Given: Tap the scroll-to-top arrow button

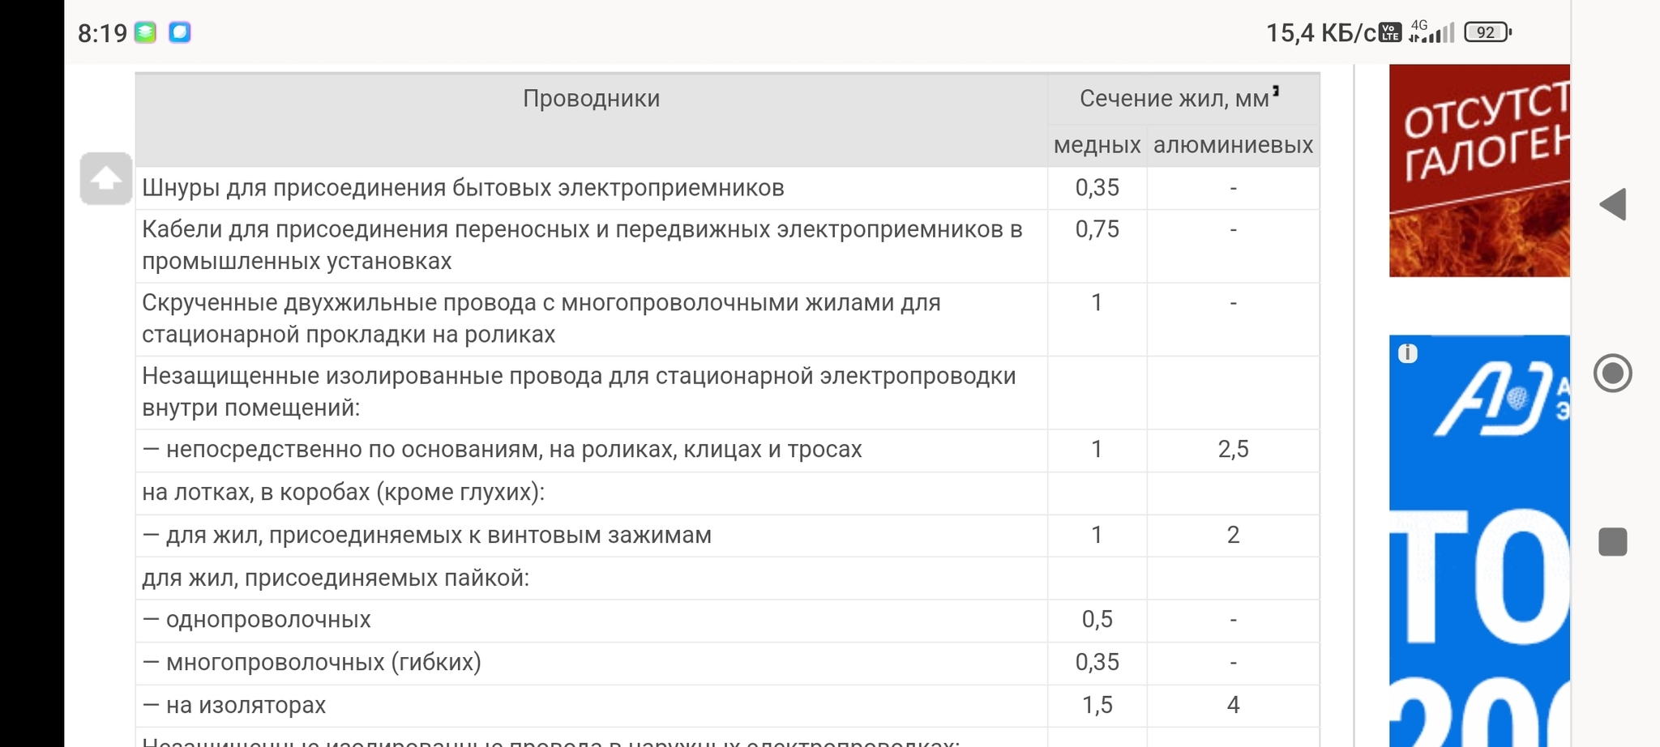Looking at the screenshot, I should tap(105, 178).
